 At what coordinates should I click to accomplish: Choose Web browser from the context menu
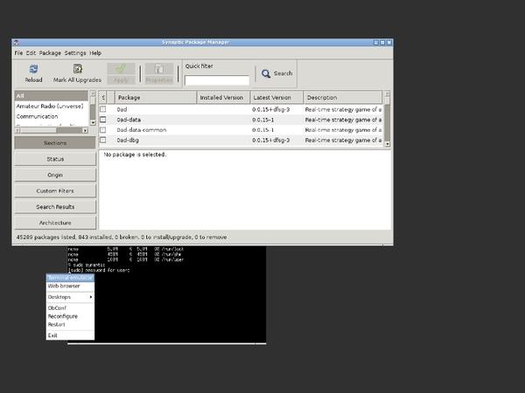pos(70,286)
